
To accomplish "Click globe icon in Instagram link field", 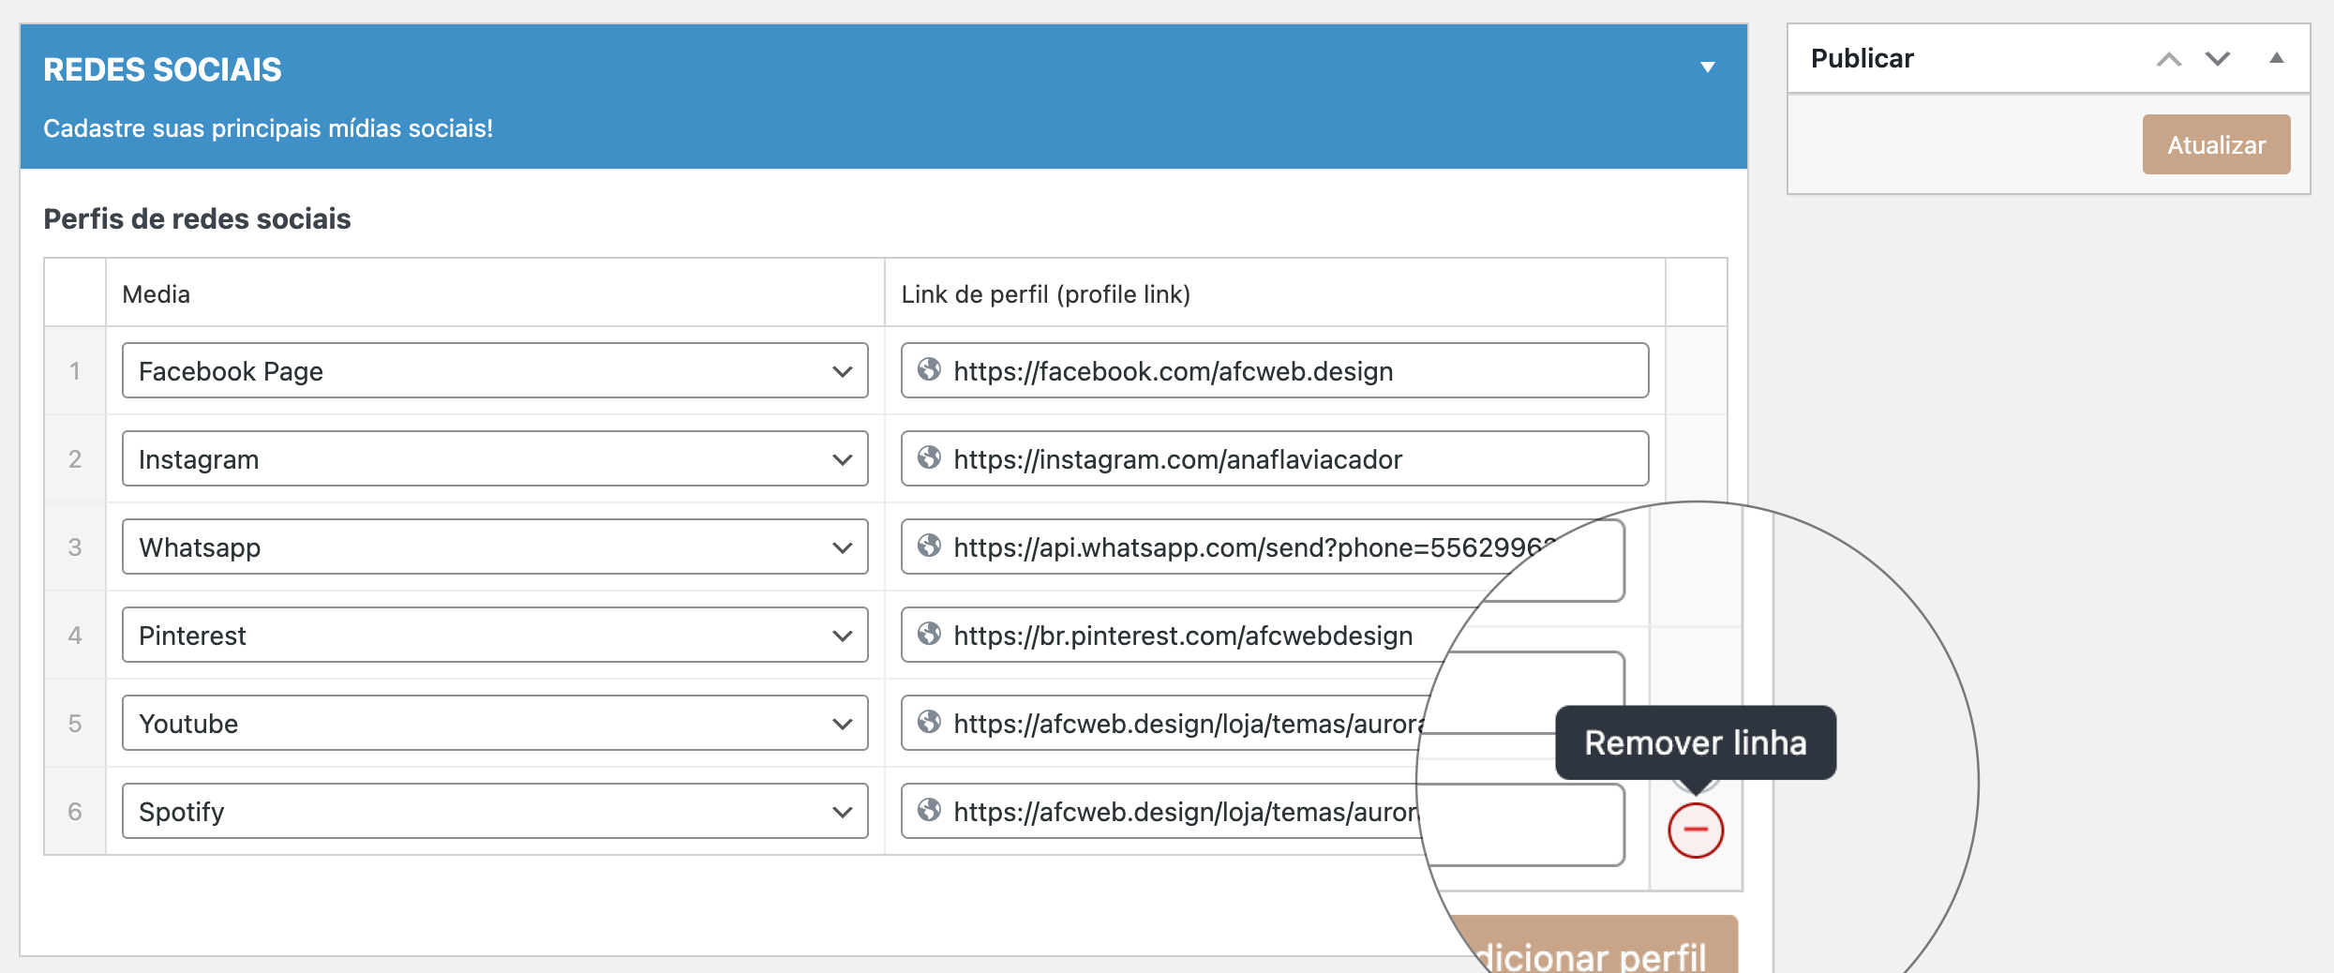I will click(x=929, y=457).
